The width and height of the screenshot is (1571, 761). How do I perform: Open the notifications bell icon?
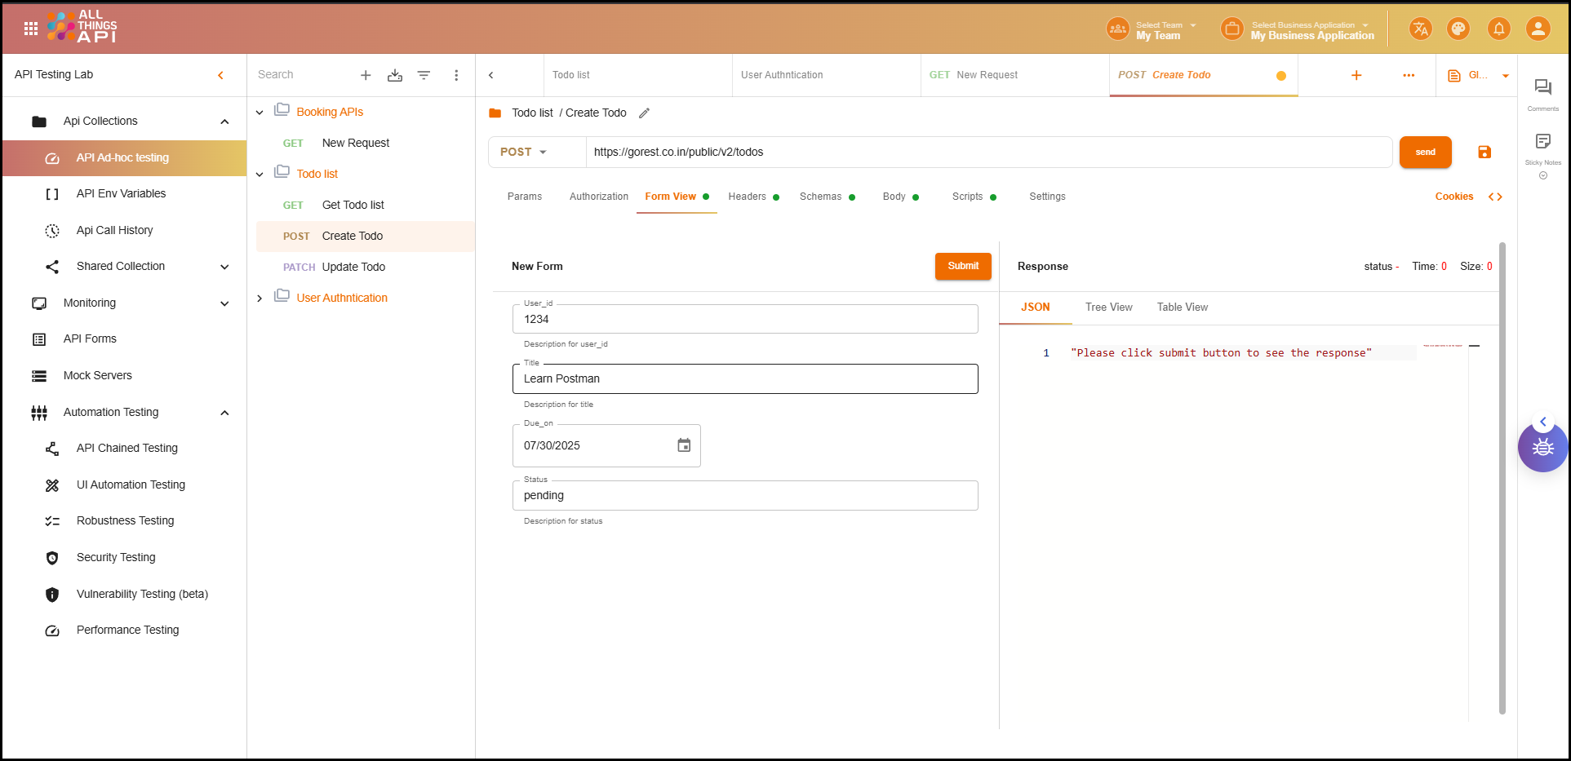1498,29
